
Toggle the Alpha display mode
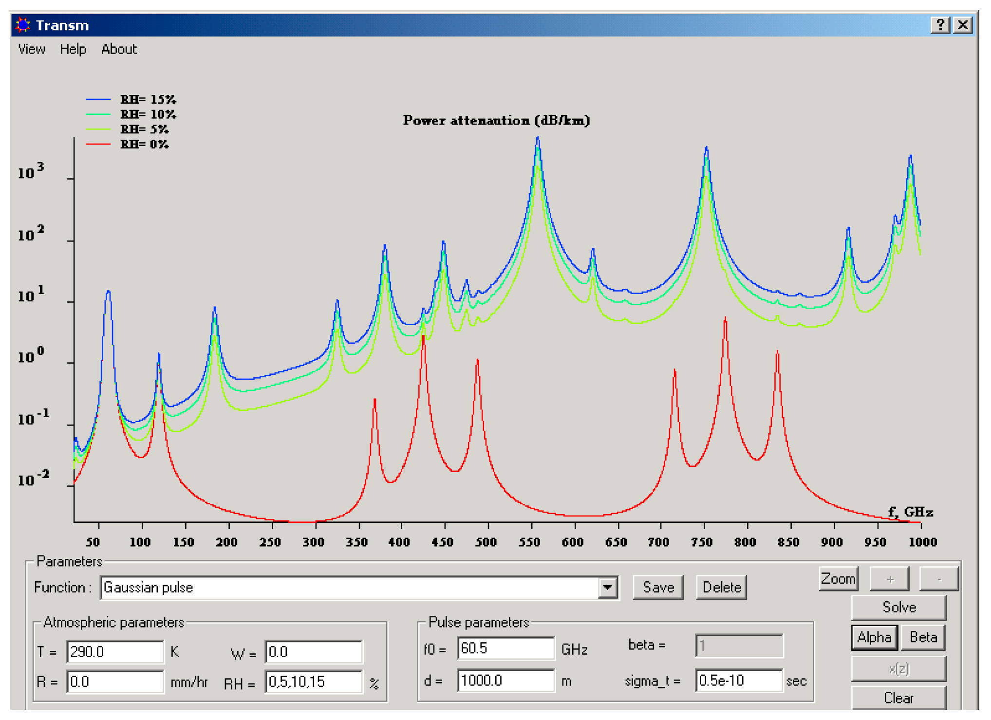874,637
